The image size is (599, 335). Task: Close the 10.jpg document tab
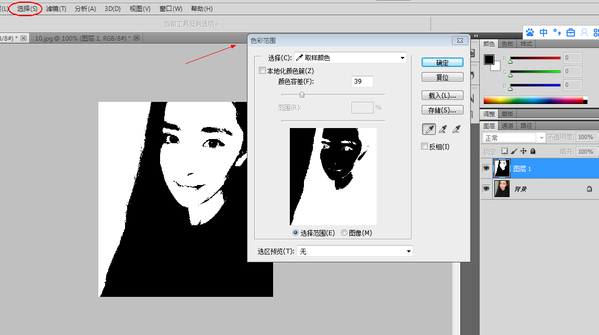(x=137, y=38)
